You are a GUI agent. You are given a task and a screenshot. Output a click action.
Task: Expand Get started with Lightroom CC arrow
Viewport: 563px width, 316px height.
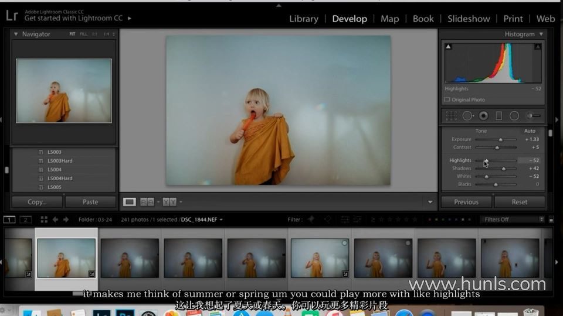pos(130,18)
